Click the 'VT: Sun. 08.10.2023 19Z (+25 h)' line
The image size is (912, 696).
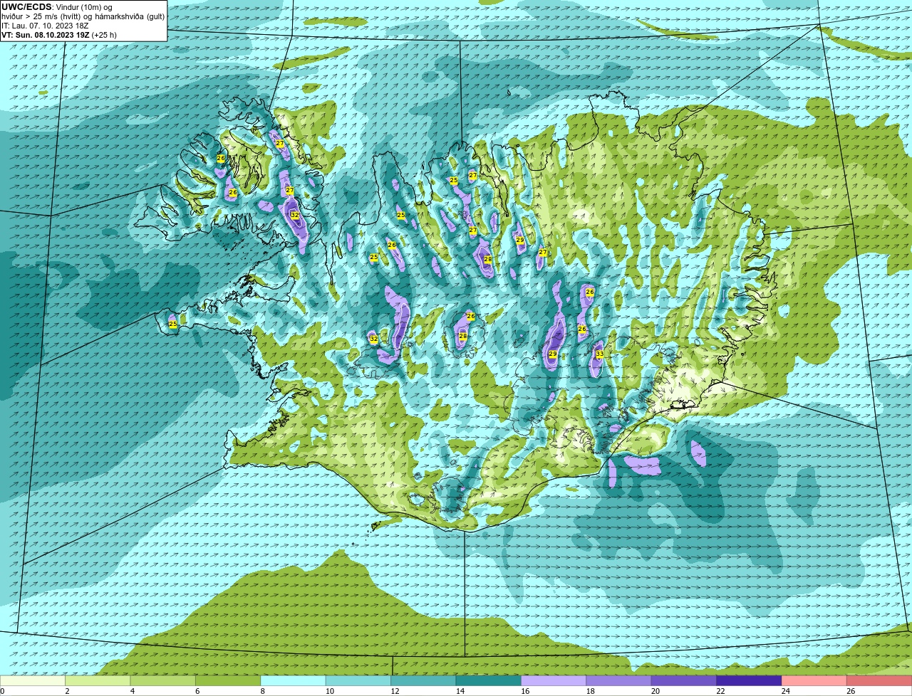[59, 34]
